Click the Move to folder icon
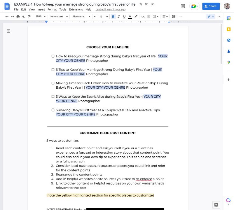The height and width of the screenshot is (210, 234). (147, 4)
